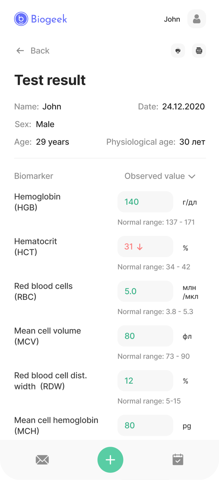The image size is (219, 480).
Task: Open messages with the envelope icon
Action: (x=42, y=459)
